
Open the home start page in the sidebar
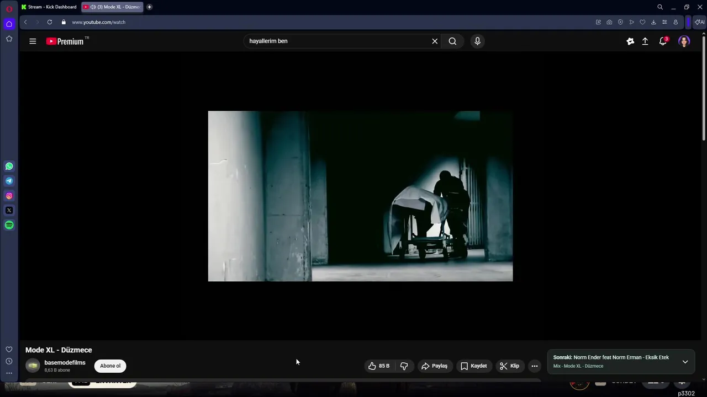point(9,24)
